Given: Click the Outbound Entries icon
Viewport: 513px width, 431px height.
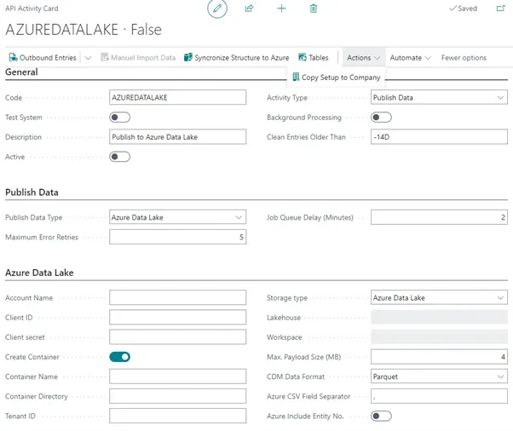Looking at the screenshot, I should tap(13, 58).
